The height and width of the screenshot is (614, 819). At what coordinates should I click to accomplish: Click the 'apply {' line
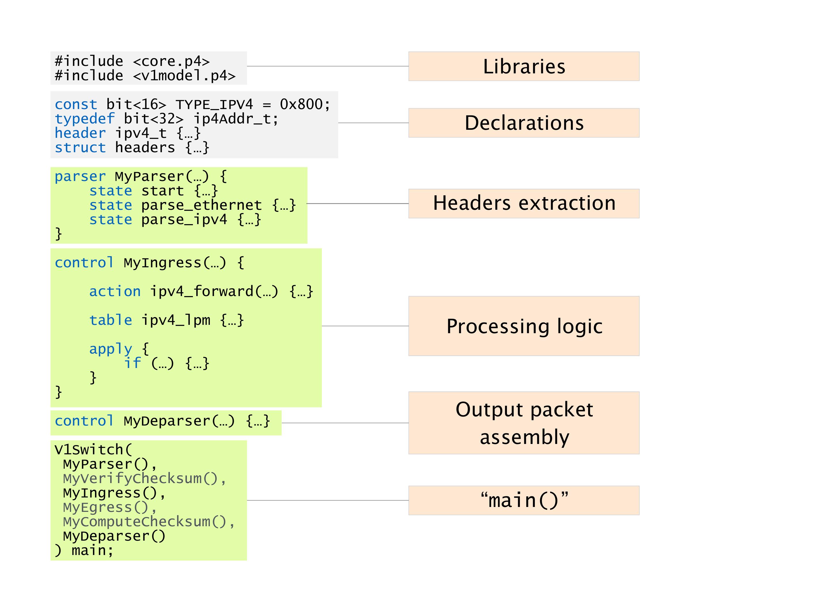click(119, 349)
